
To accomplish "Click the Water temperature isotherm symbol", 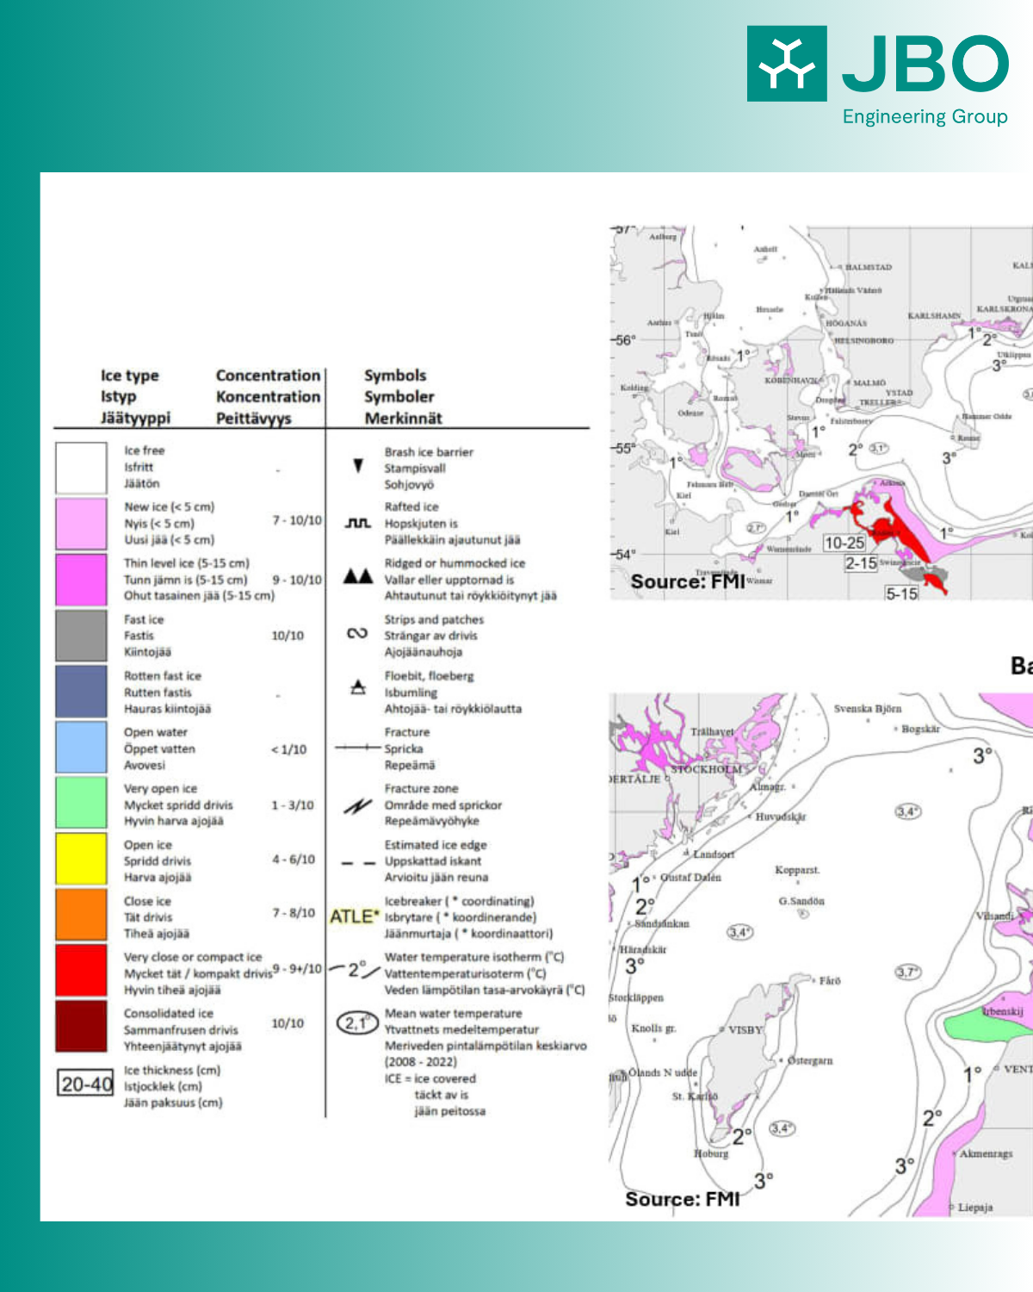I will point(354,970).
